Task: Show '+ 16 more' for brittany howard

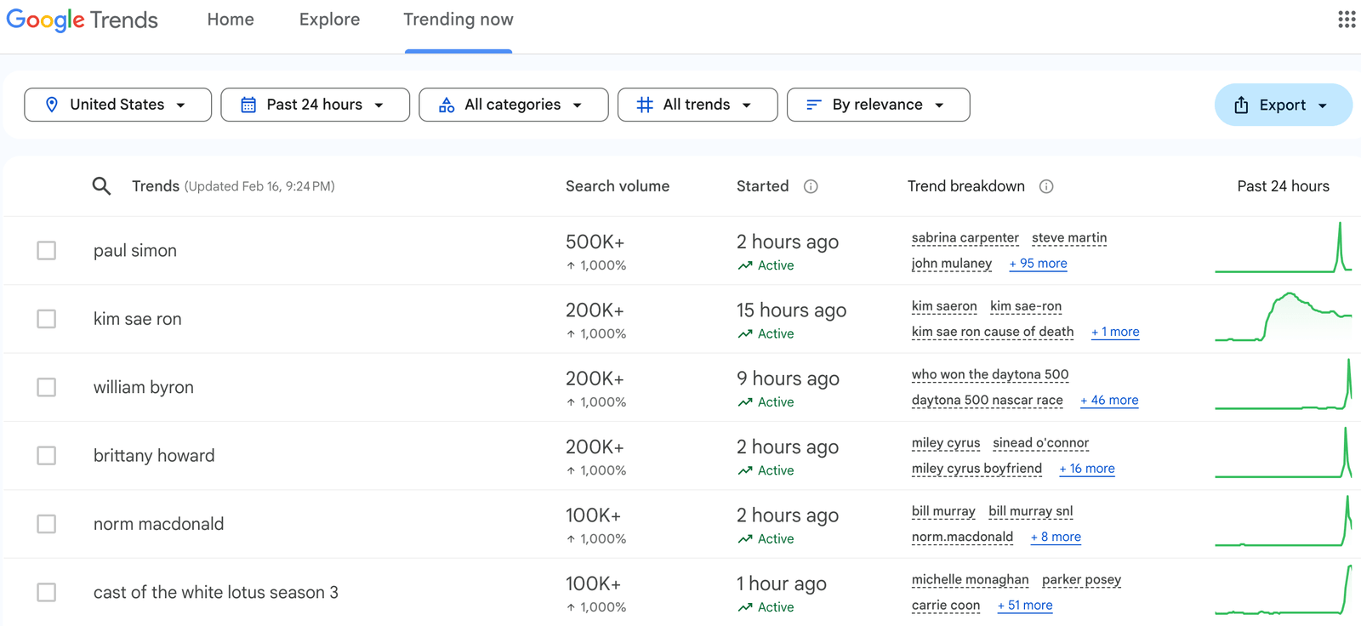Action: 1087,469
